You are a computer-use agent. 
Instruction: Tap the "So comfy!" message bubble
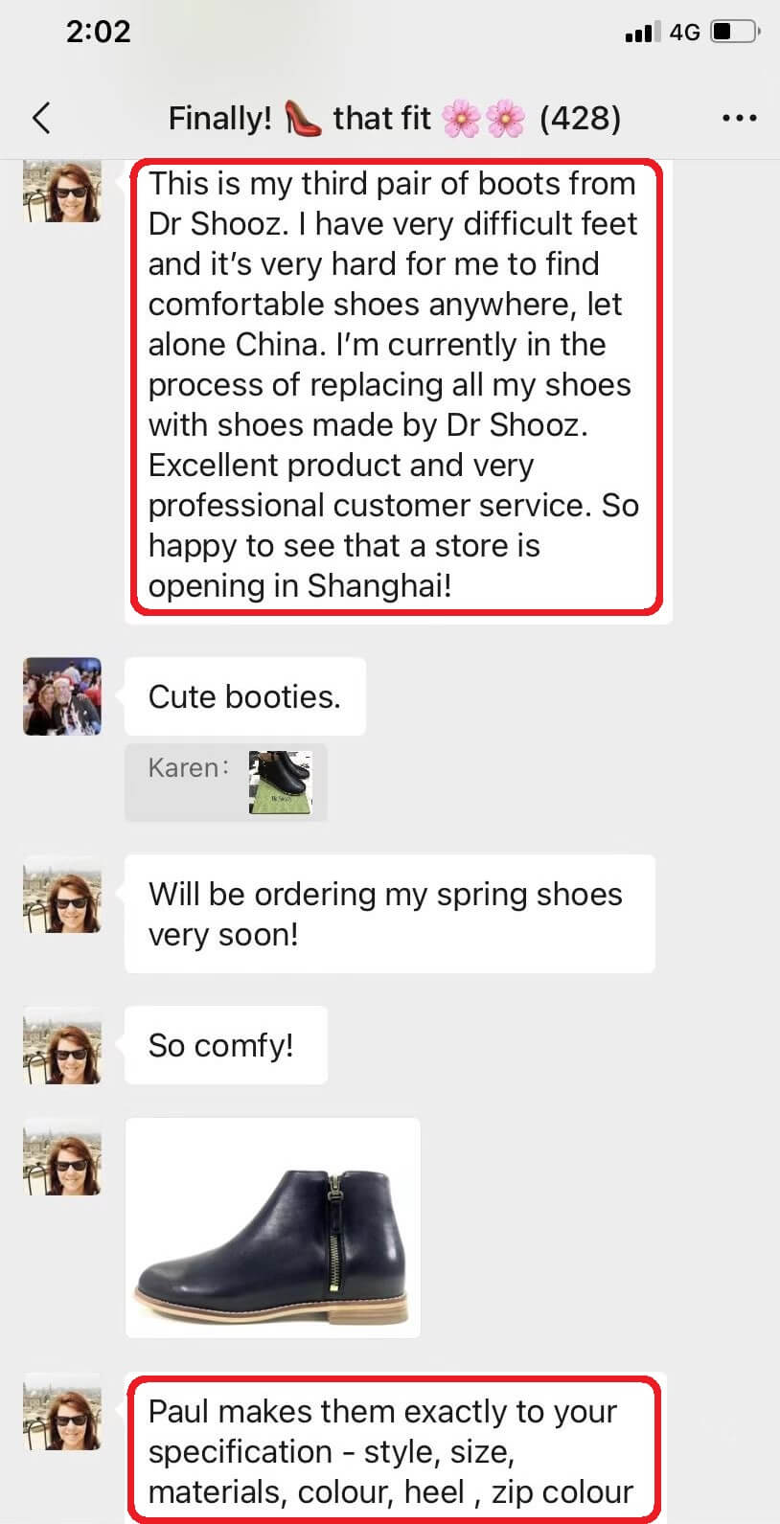pos(225,1045)
